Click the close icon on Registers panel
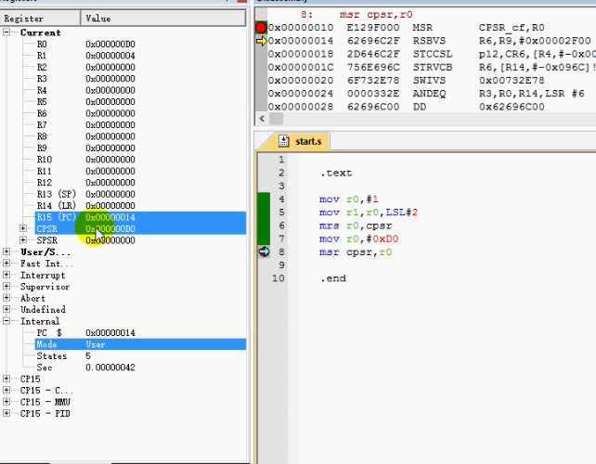Screen dimensions: 596x464 click(x=242, y=2)
